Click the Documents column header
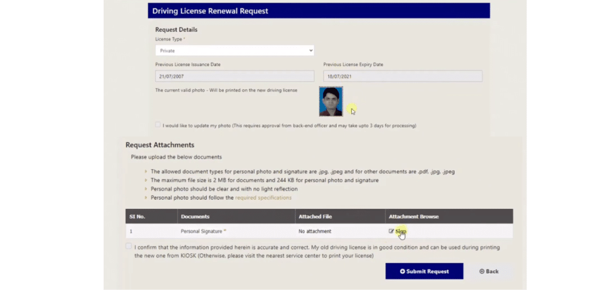 (x=236, y=216)
